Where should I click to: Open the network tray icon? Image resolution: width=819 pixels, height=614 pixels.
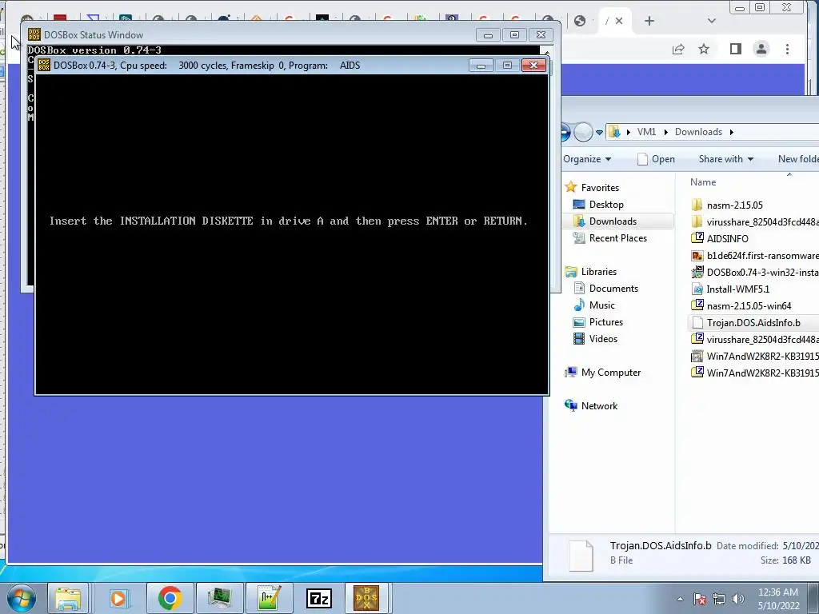719,599
